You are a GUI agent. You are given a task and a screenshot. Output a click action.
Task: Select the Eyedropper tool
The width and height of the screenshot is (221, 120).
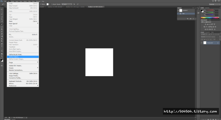coord(2,21)
